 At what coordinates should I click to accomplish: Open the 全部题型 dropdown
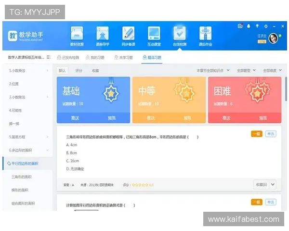(x=246, y=70)
